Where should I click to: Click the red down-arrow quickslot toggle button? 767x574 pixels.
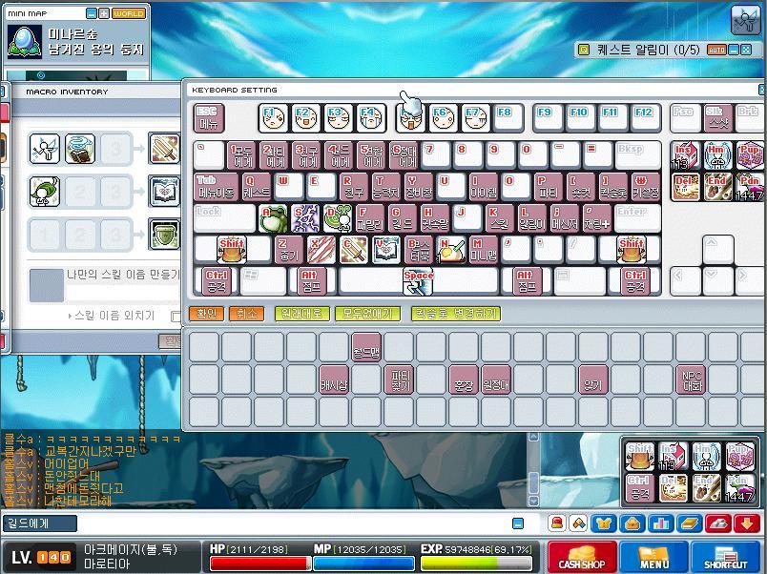(746, 523)
